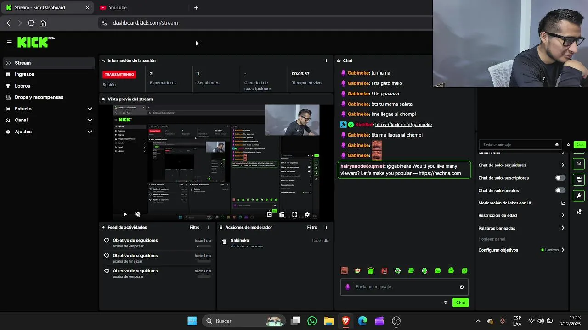588x330 pixels.
Task: Open Acciones de moderador three-dot menu
Action: 326,227
